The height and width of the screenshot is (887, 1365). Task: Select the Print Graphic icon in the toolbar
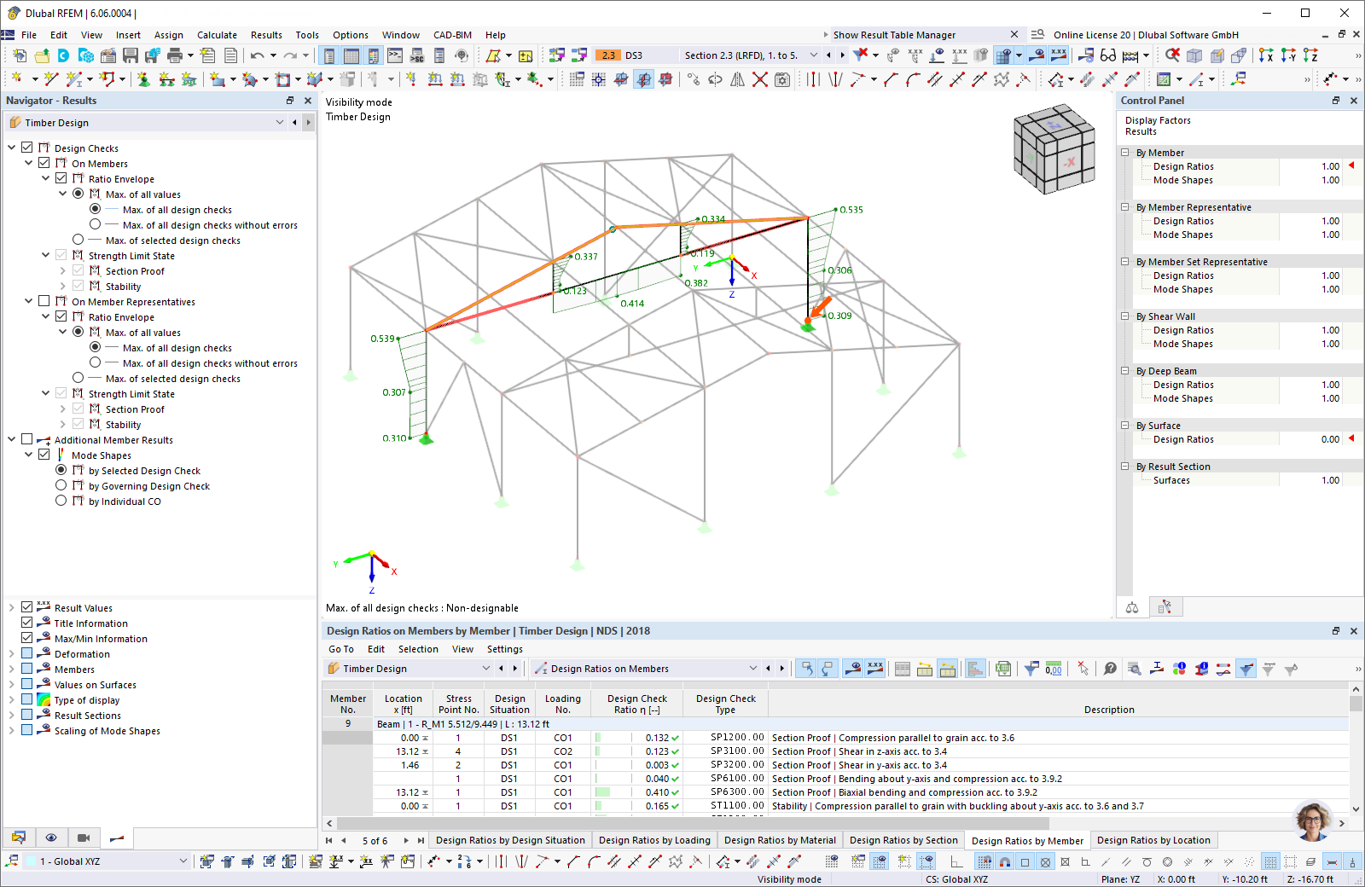(x=175, y=55)
